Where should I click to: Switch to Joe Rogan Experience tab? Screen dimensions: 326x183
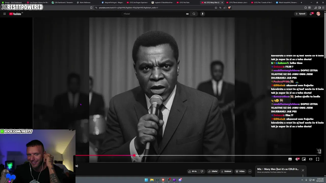click(x=137, y=3)
